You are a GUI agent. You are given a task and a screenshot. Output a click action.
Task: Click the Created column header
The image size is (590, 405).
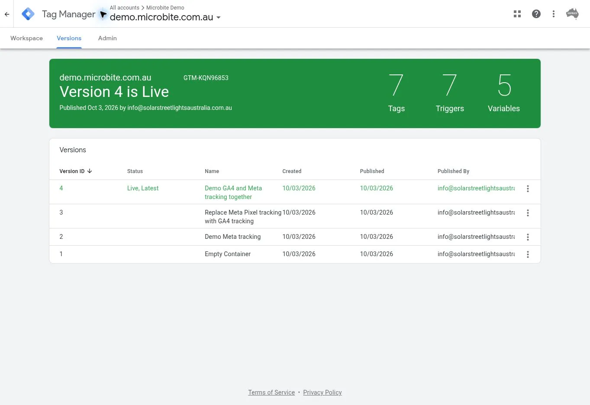point(292,171)
